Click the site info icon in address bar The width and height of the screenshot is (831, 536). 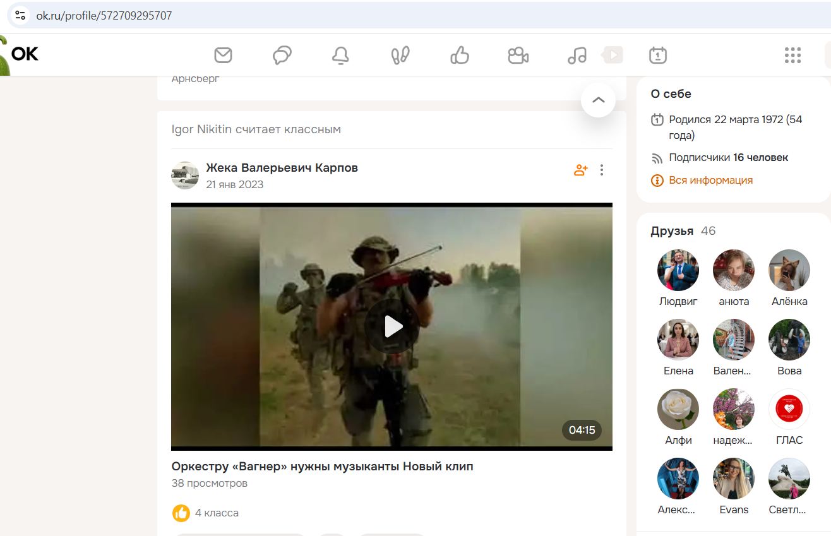[20, 15]
